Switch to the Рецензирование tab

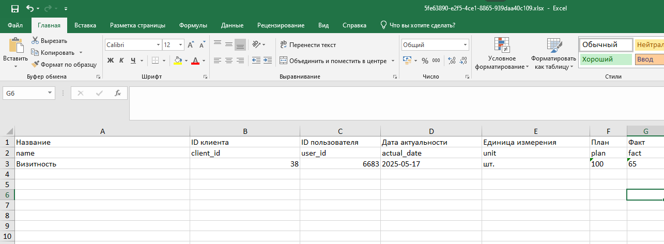point(281,25)
